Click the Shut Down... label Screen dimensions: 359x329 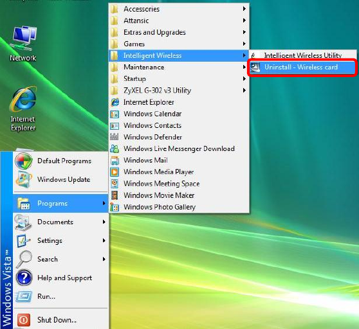coord(57,320)
